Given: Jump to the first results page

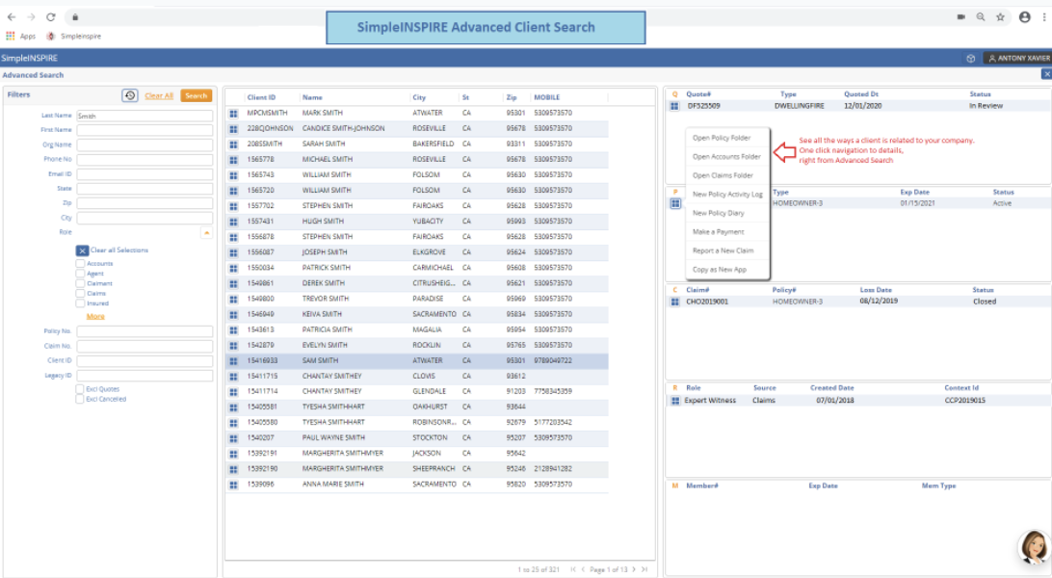Looking at the screenshot, I should coord(573,569).
